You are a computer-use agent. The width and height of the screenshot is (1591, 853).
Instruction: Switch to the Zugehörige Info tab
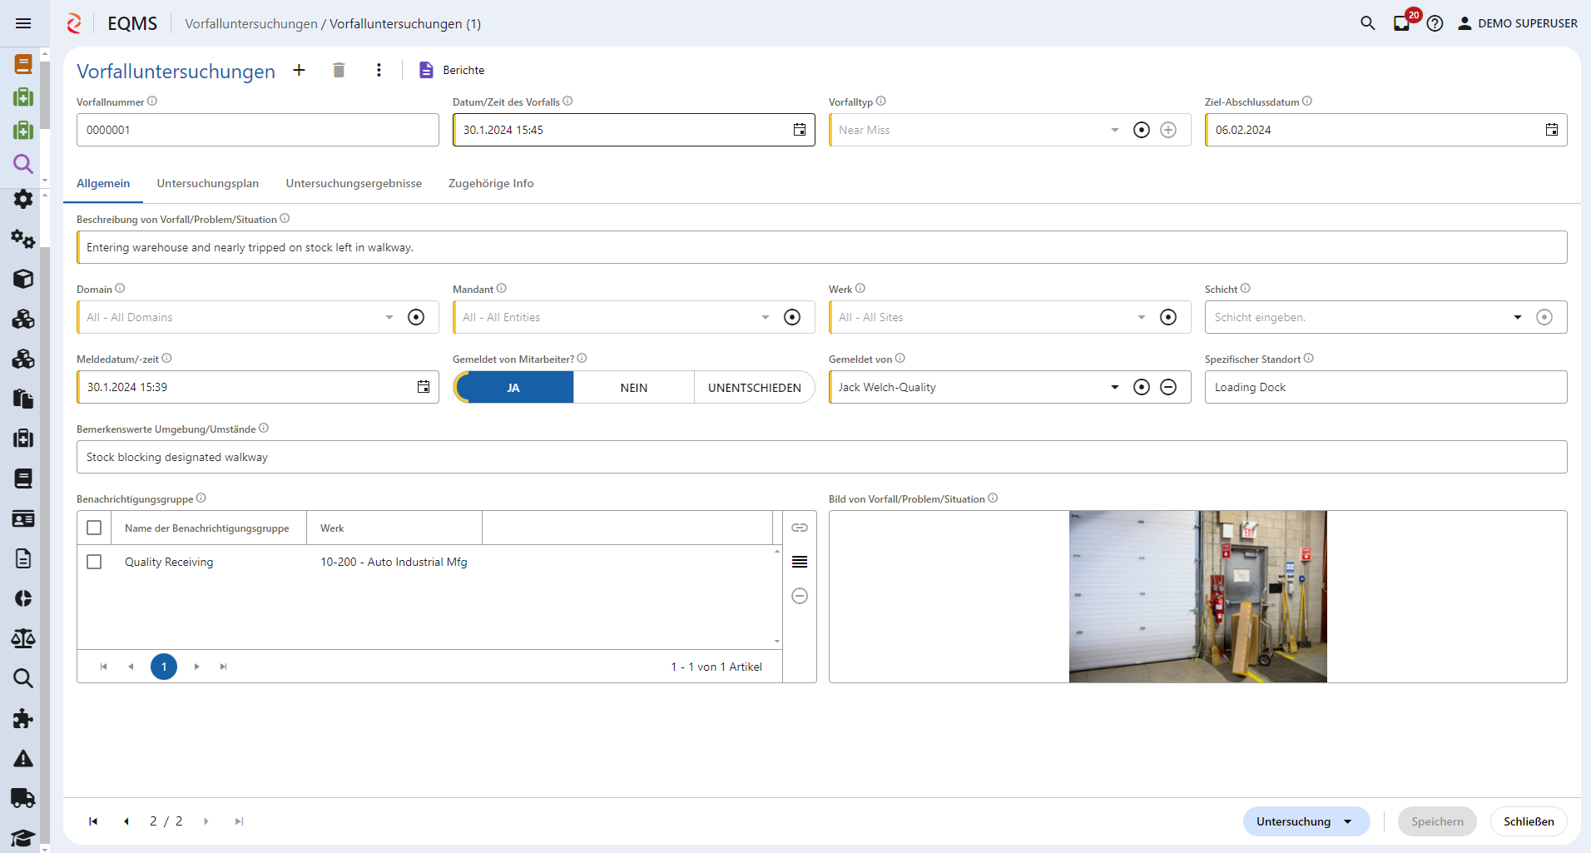pos(491,183)
